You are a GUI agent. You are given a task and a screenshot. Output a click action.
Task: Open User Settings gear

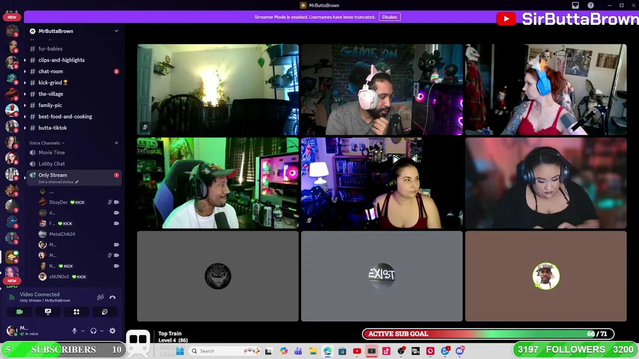[x=112, y=331]
